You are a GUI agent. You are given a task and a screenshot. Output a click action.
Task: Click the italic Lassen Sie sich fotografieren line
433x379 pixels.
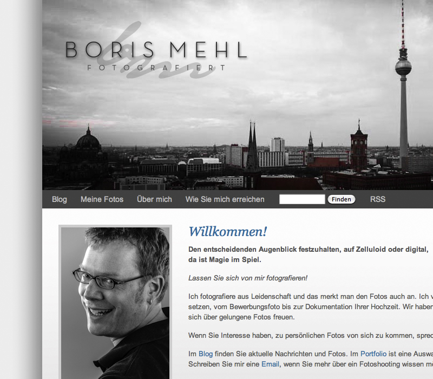click(x=248, y=278)
